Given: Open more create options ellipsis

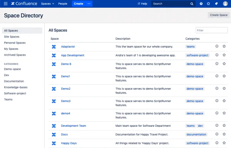Looking at the screenshot, I should [89, 4].
